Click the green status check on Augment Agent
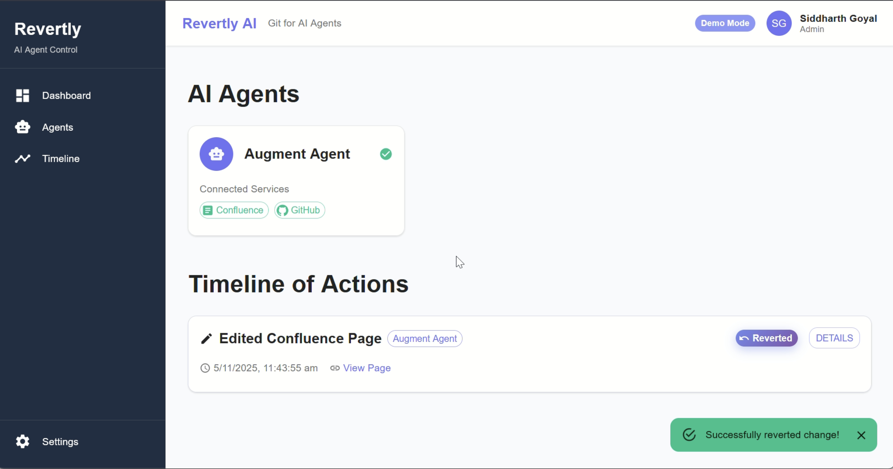Viewport: 893px width, 469px height. [386, 154]
